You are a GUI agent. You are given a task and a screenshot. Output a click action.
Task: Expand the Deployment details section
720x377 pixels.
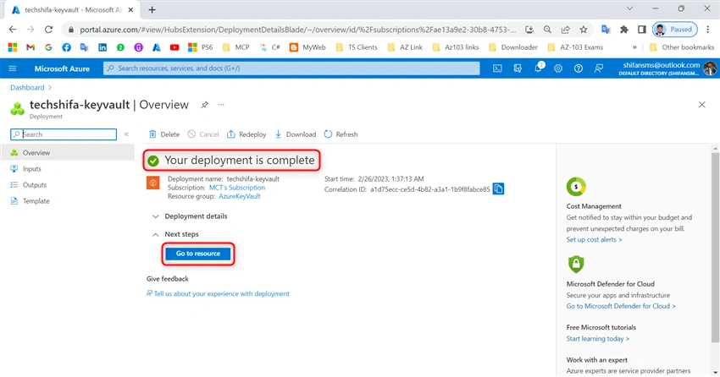(190, 216)
